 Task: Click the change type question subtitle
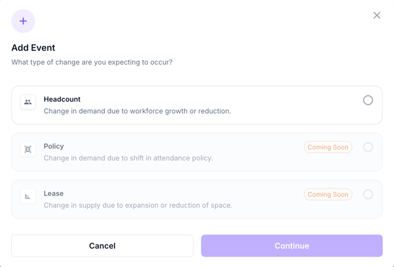92,62
